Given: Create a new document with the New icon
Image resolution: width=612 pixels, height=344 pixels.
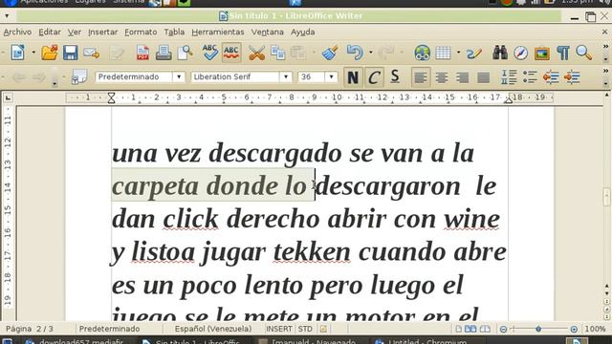Looking at the screenshot, I should pos(18,53).
